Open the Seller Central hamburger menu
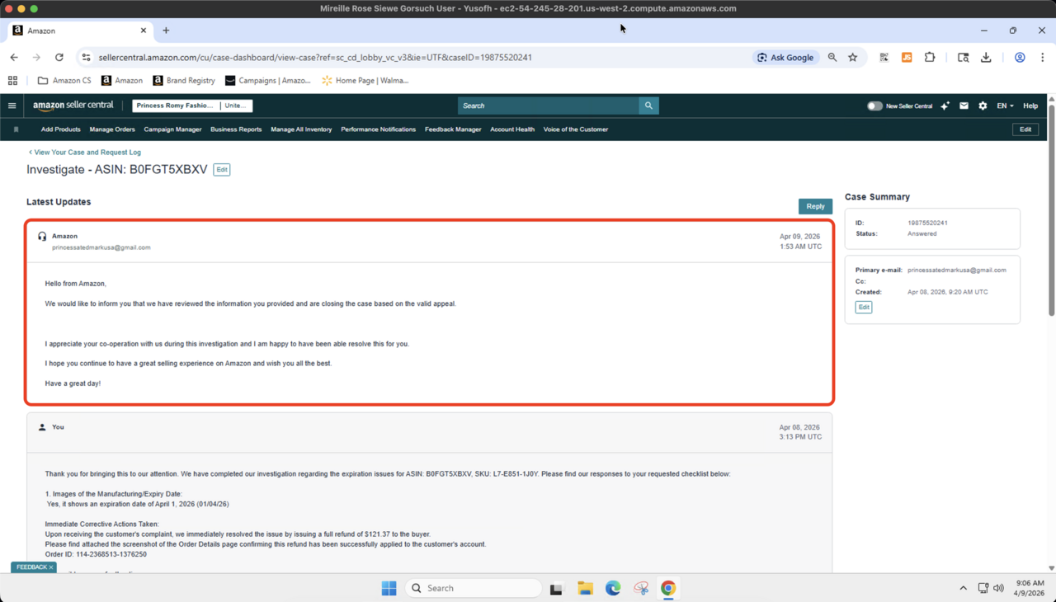The image size is (1056, 602). click(x=12, y=106)
